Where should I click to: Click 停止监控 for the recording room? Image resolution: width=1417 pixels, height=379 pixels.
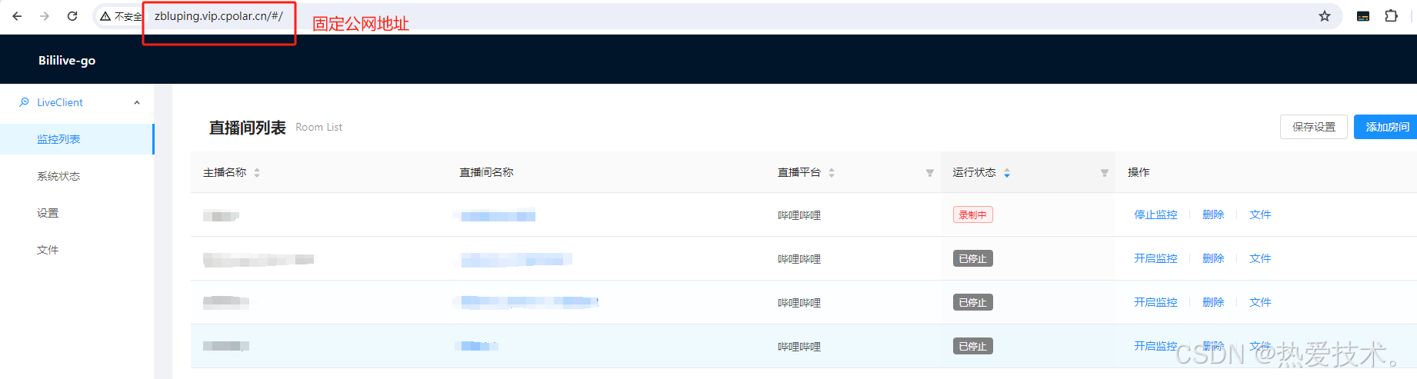tap(1155, 214)
